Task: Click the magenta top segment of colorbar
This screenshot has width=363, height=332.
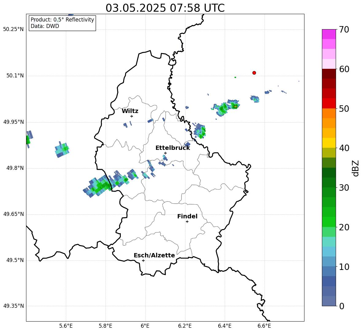Action: click(x=329, y=34)
